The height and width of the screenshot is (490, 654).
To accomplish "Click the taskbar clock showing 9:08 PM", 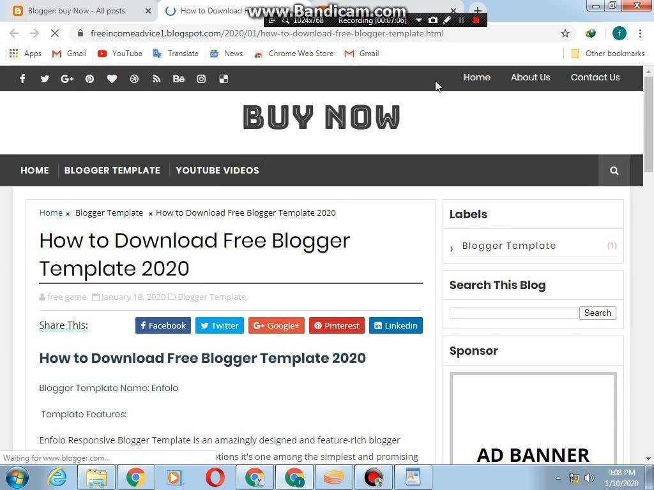I will click(621, 478).
